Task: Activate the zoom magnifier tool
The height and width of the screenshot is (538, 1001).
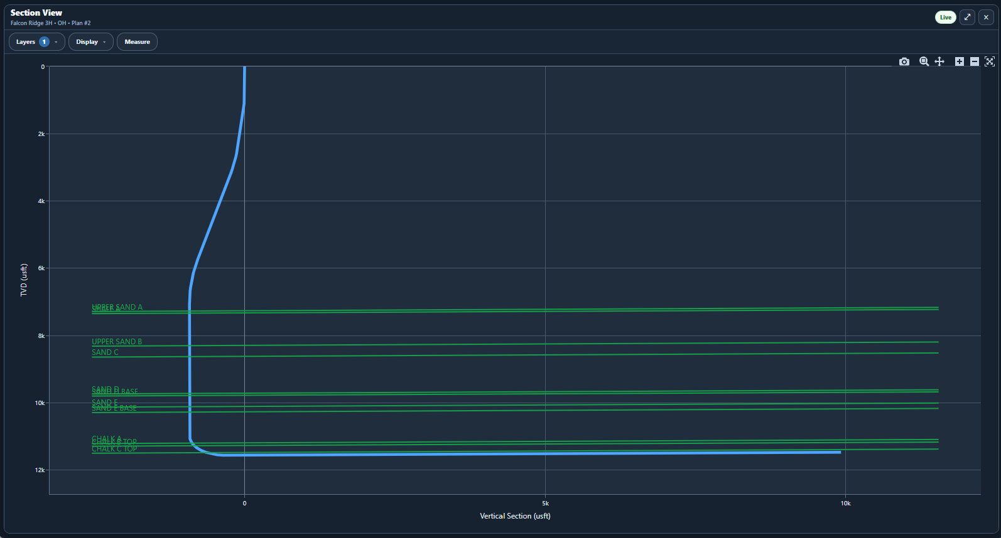Action: (x=924, y=61)
